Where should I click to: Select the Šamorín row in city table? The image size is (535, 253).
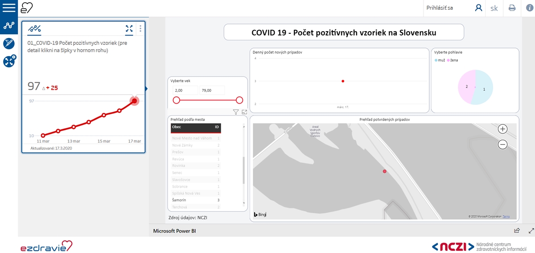click(196, 200)
